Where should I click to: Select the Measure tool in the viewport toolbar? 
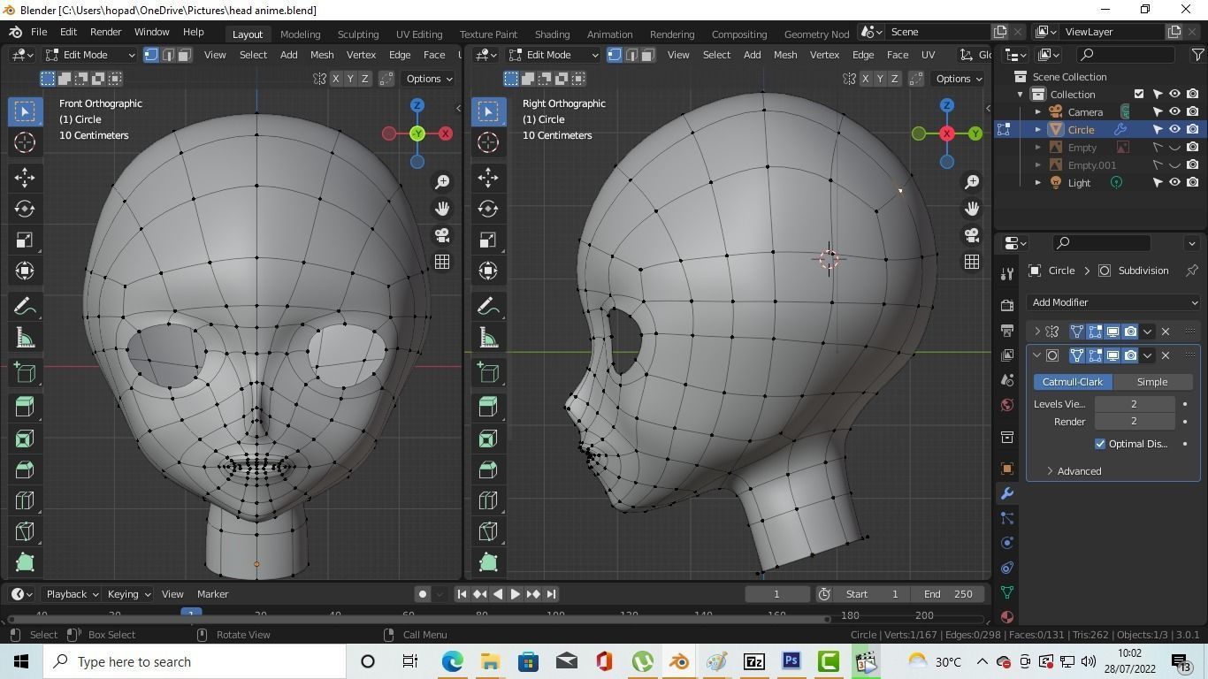pyautogui.click(x=24, y=337)
